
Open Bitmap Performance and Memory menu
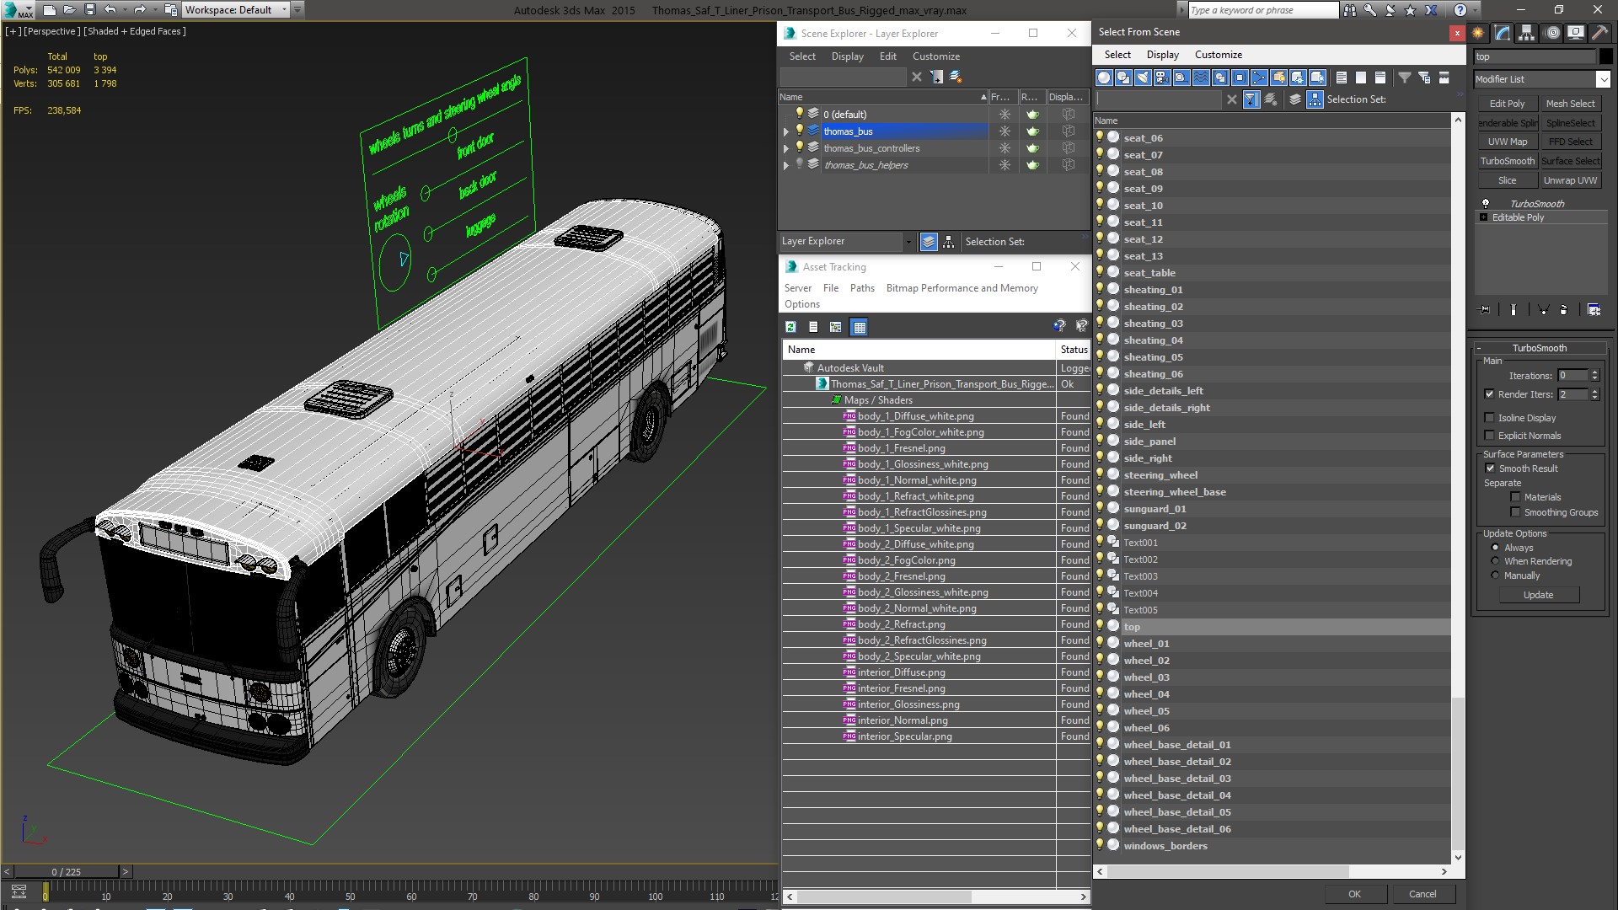point(962,288)
